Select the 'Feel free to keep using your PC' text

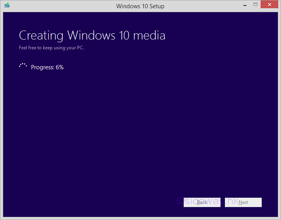coord(51,48)
